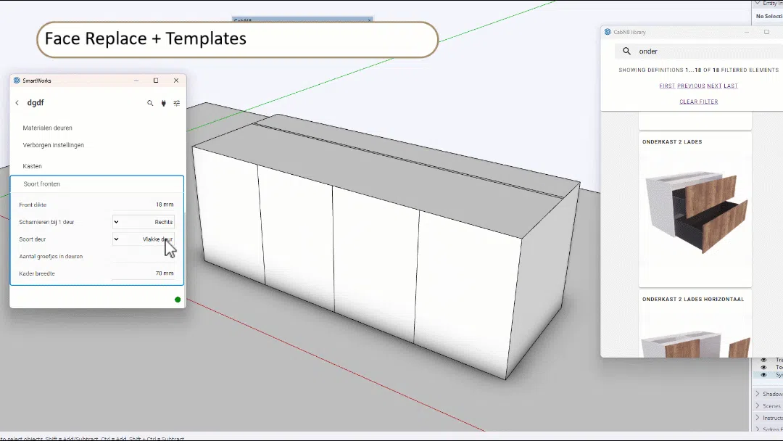Image resolution: width=783 pixels, height=441 pixels.
Task: Go to PREVIOUS page of definitions
Action: click(691, 86)
